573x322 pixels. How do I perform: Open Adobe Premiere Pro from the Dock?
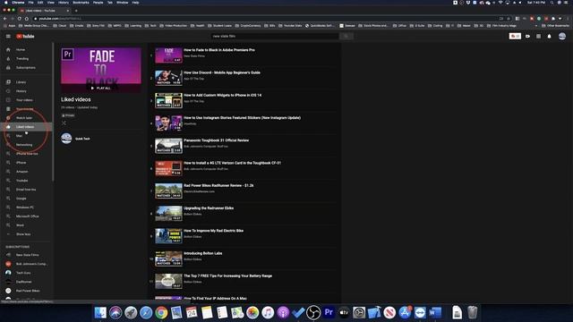329,312
